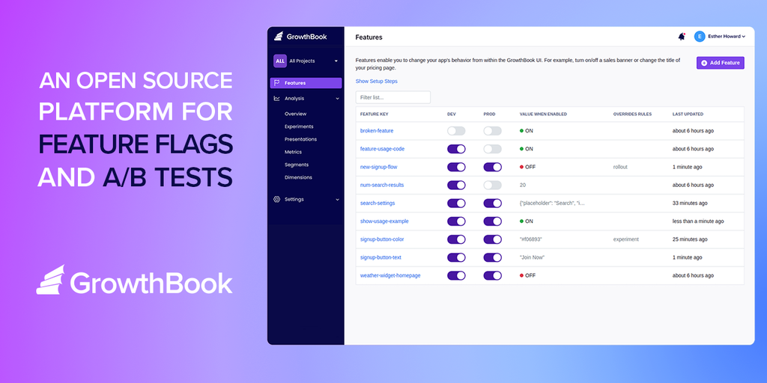Viewport: 767px width, 383px height.
Task: Click the Settings hexagon icon in the sidebar
Action: point(277,199)
